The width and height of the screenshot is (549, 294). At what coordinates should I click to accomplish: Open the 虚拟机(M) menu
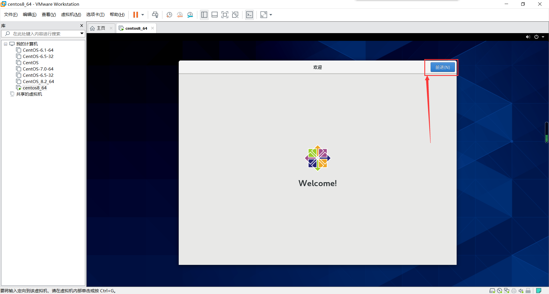tap(71, 14)
